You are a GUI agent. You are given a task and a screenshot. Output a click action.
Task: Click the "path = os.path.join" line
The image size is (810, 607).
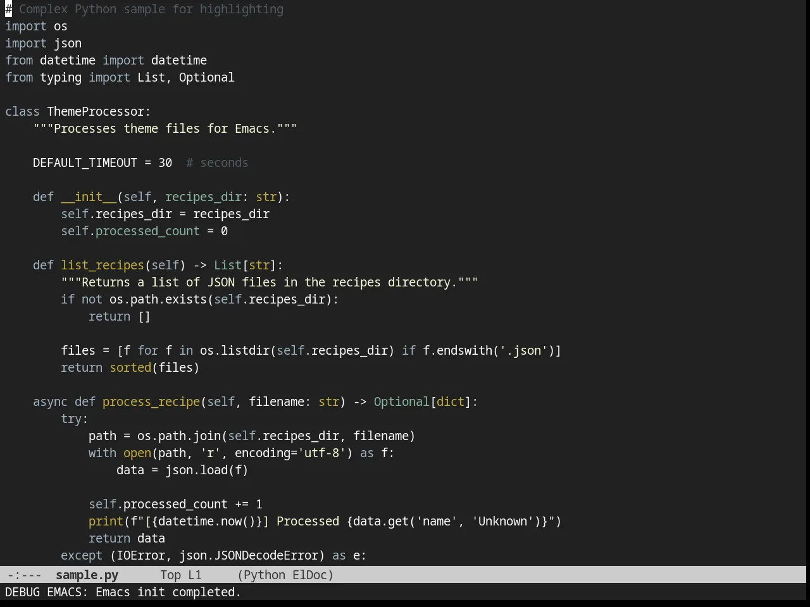[252, 436]
